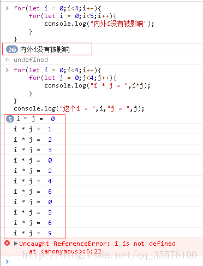The height and width of the screenshot is (266, 203).
Task: Click the return arrow icon beside undefined
Action: [x=7, y=60]
